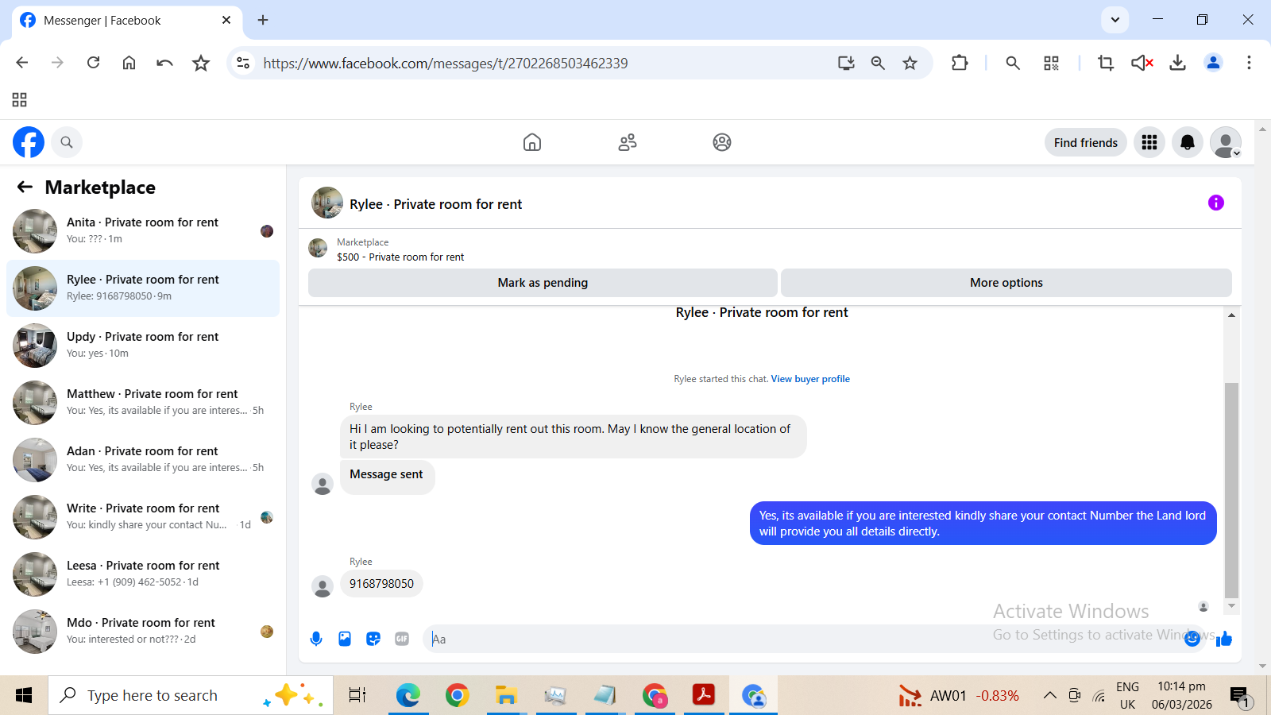Screen dimensions: 1271x715
Task: Open Matthew Private room for rent chat
Action: (x=143, y=403)
